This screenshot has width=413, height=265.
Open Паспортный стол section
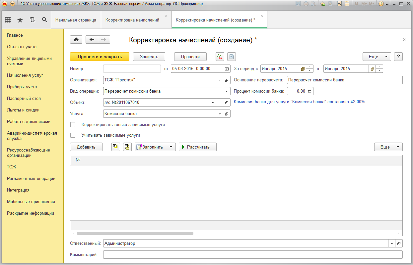tap(24, 98)
